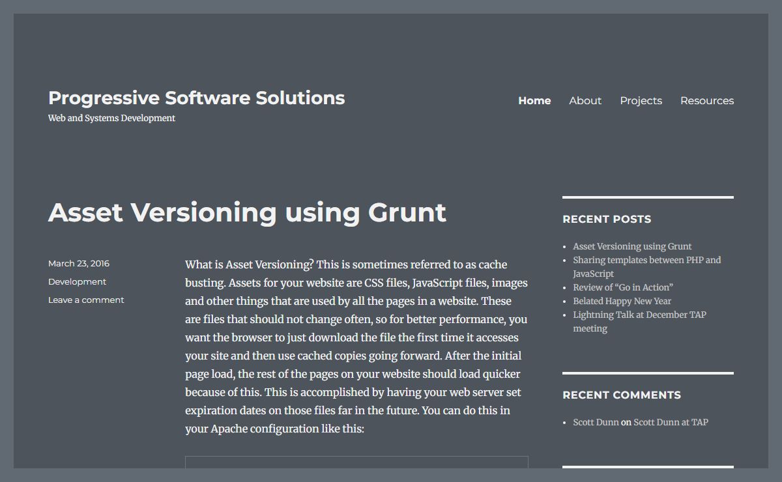The image size is (782, 482).
Task: Open Lightning Talk at December TAP meeting post
Action: tap(639, 315)
